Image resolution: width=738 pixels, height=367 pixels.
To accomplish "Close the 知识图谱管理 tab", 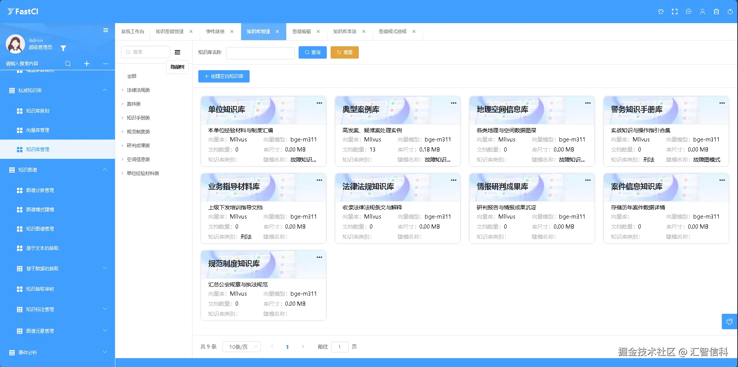I will pyautogui.click(x=191, y=32).
